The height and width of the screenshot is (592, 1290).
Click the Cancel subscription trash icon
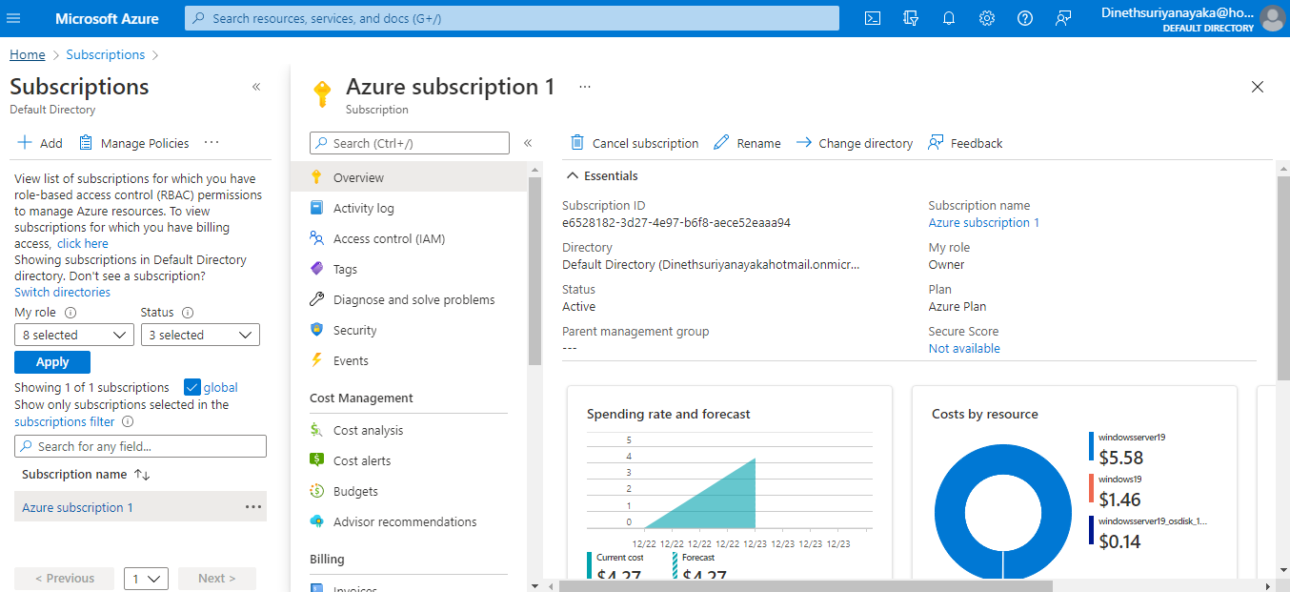click(577, 143)
